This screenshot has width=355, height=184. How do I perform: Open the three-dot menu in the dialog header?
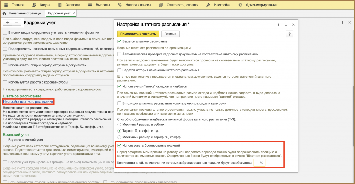(x=278, y=25)
